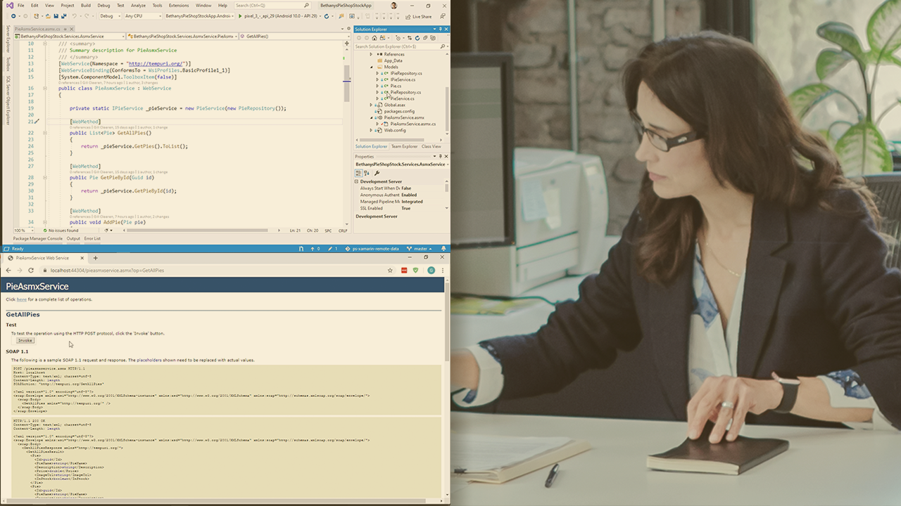Toggle Alphabetical sort in the Properties panel

point(366,173)
